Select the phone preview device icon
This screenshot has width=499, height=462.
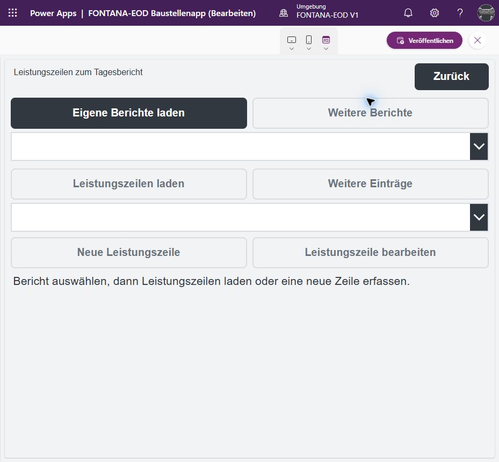(x=309, y=40)
